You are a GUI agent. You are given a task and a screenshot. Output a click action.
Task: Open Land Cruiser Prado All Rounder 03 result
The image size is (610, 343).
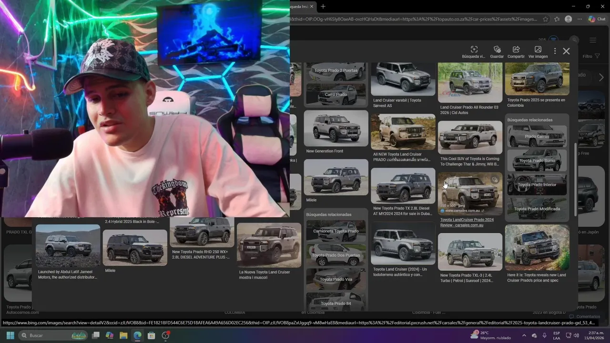(x=470, y=82)
